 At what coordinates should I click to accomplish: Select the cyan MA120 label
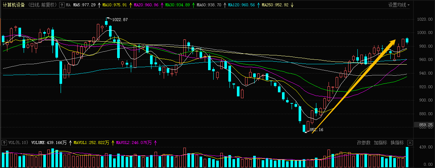pyautogui.click(x=241, y=5)
